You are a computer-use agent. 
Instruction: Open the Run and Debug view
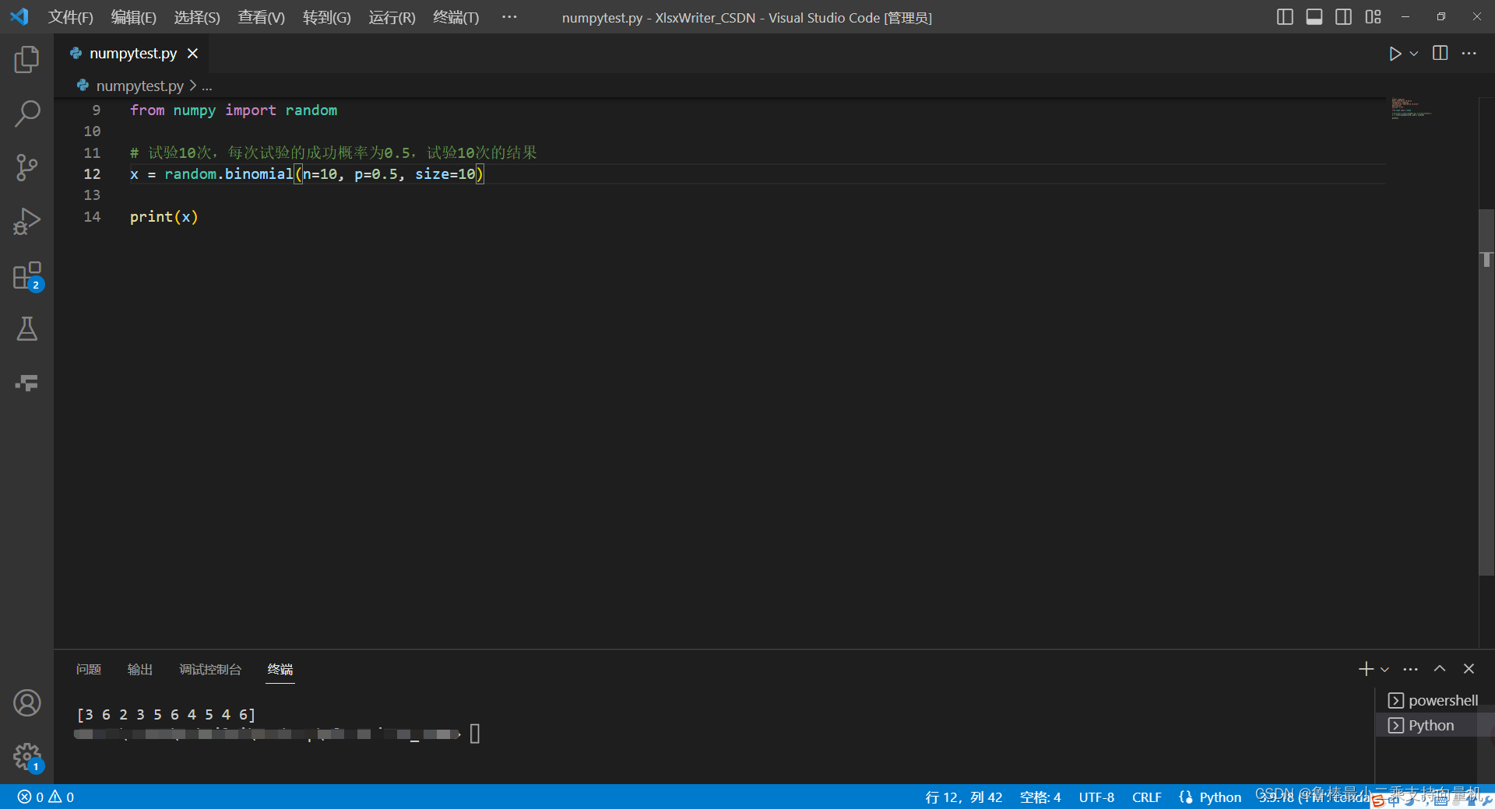(26, 221)
